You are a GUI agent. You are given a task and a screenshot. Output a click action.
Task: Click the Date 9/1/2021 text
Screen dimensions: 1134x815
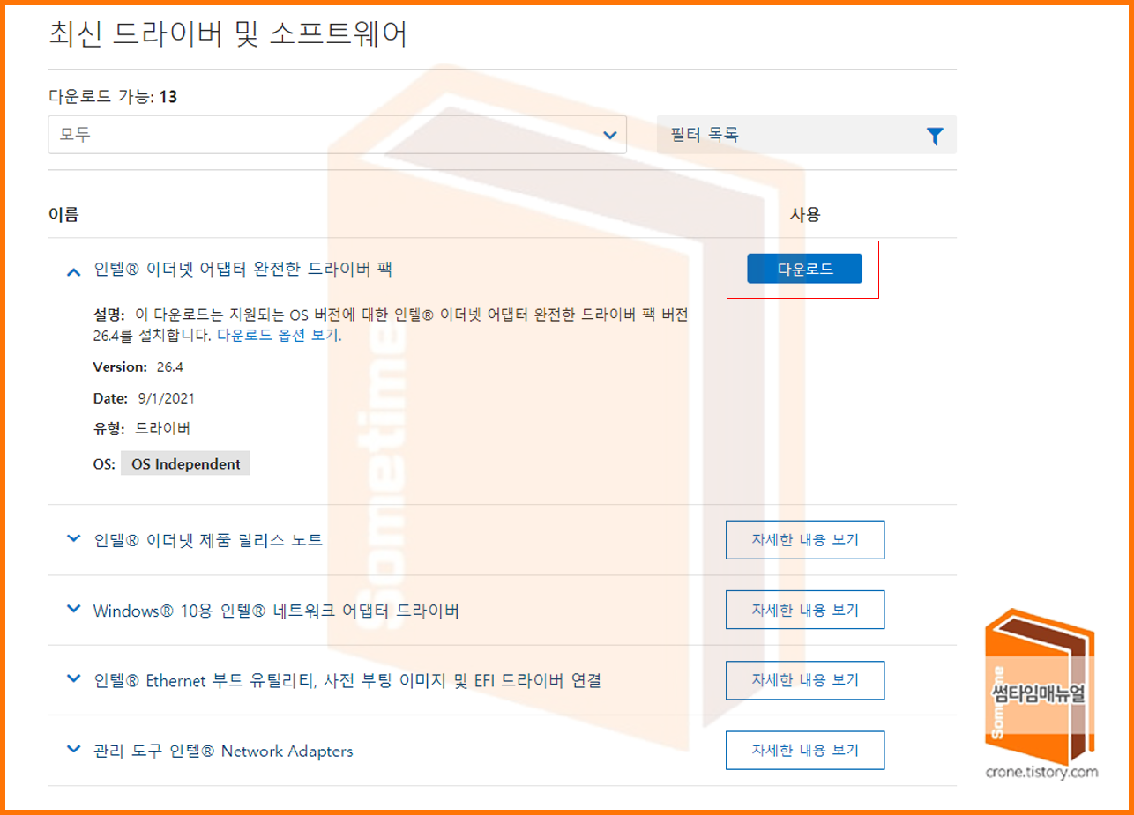[144, 398]
